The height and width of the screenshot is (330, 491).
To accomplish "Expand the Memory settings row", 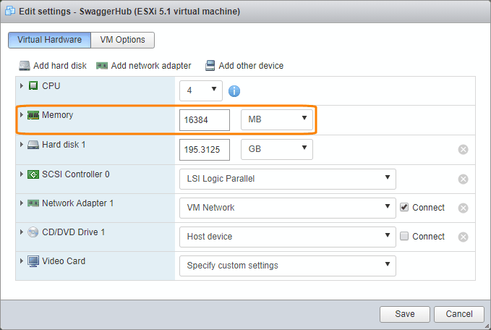I will (x=22, y=115).
